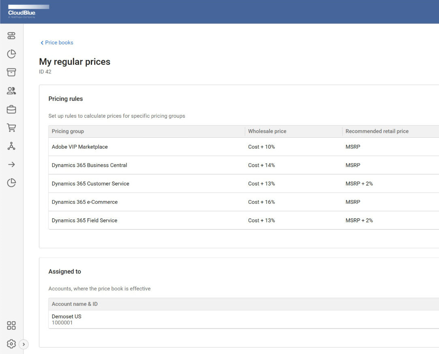The width and height of the screenshot is (439, 354).
Task: Select the Adobe VIP Marketplace row
Action: click(80, 147)
